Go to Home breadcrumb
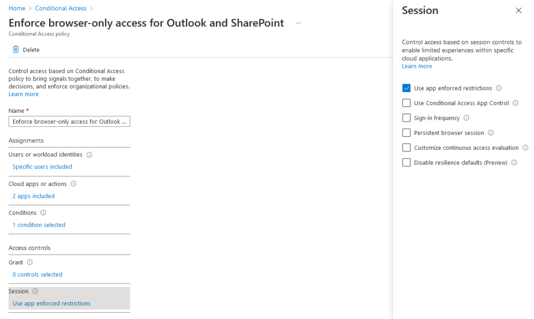 pyautogui.click(x=17, y=8)
